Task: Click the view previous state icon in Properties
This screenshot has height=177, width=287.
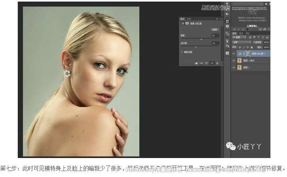Action: [201, 63]
